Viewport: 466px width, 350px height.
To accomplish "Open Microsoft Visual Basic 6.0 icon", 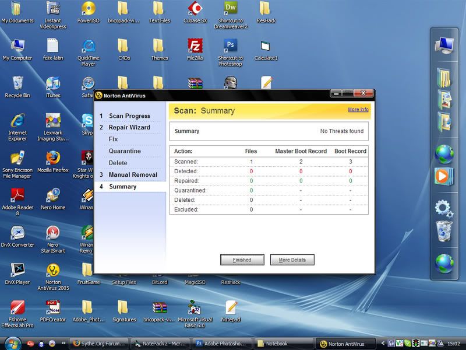I will click(195, 314).
